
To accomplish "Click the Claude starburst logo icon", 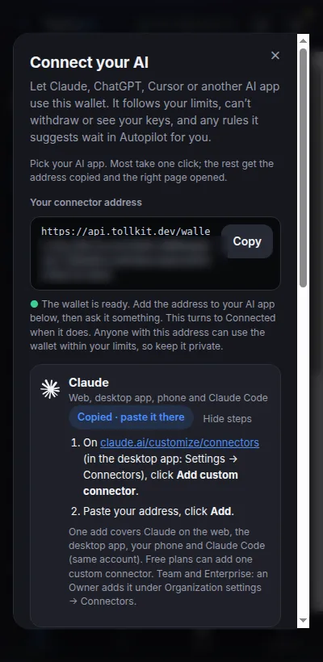I will pos(50,389).
